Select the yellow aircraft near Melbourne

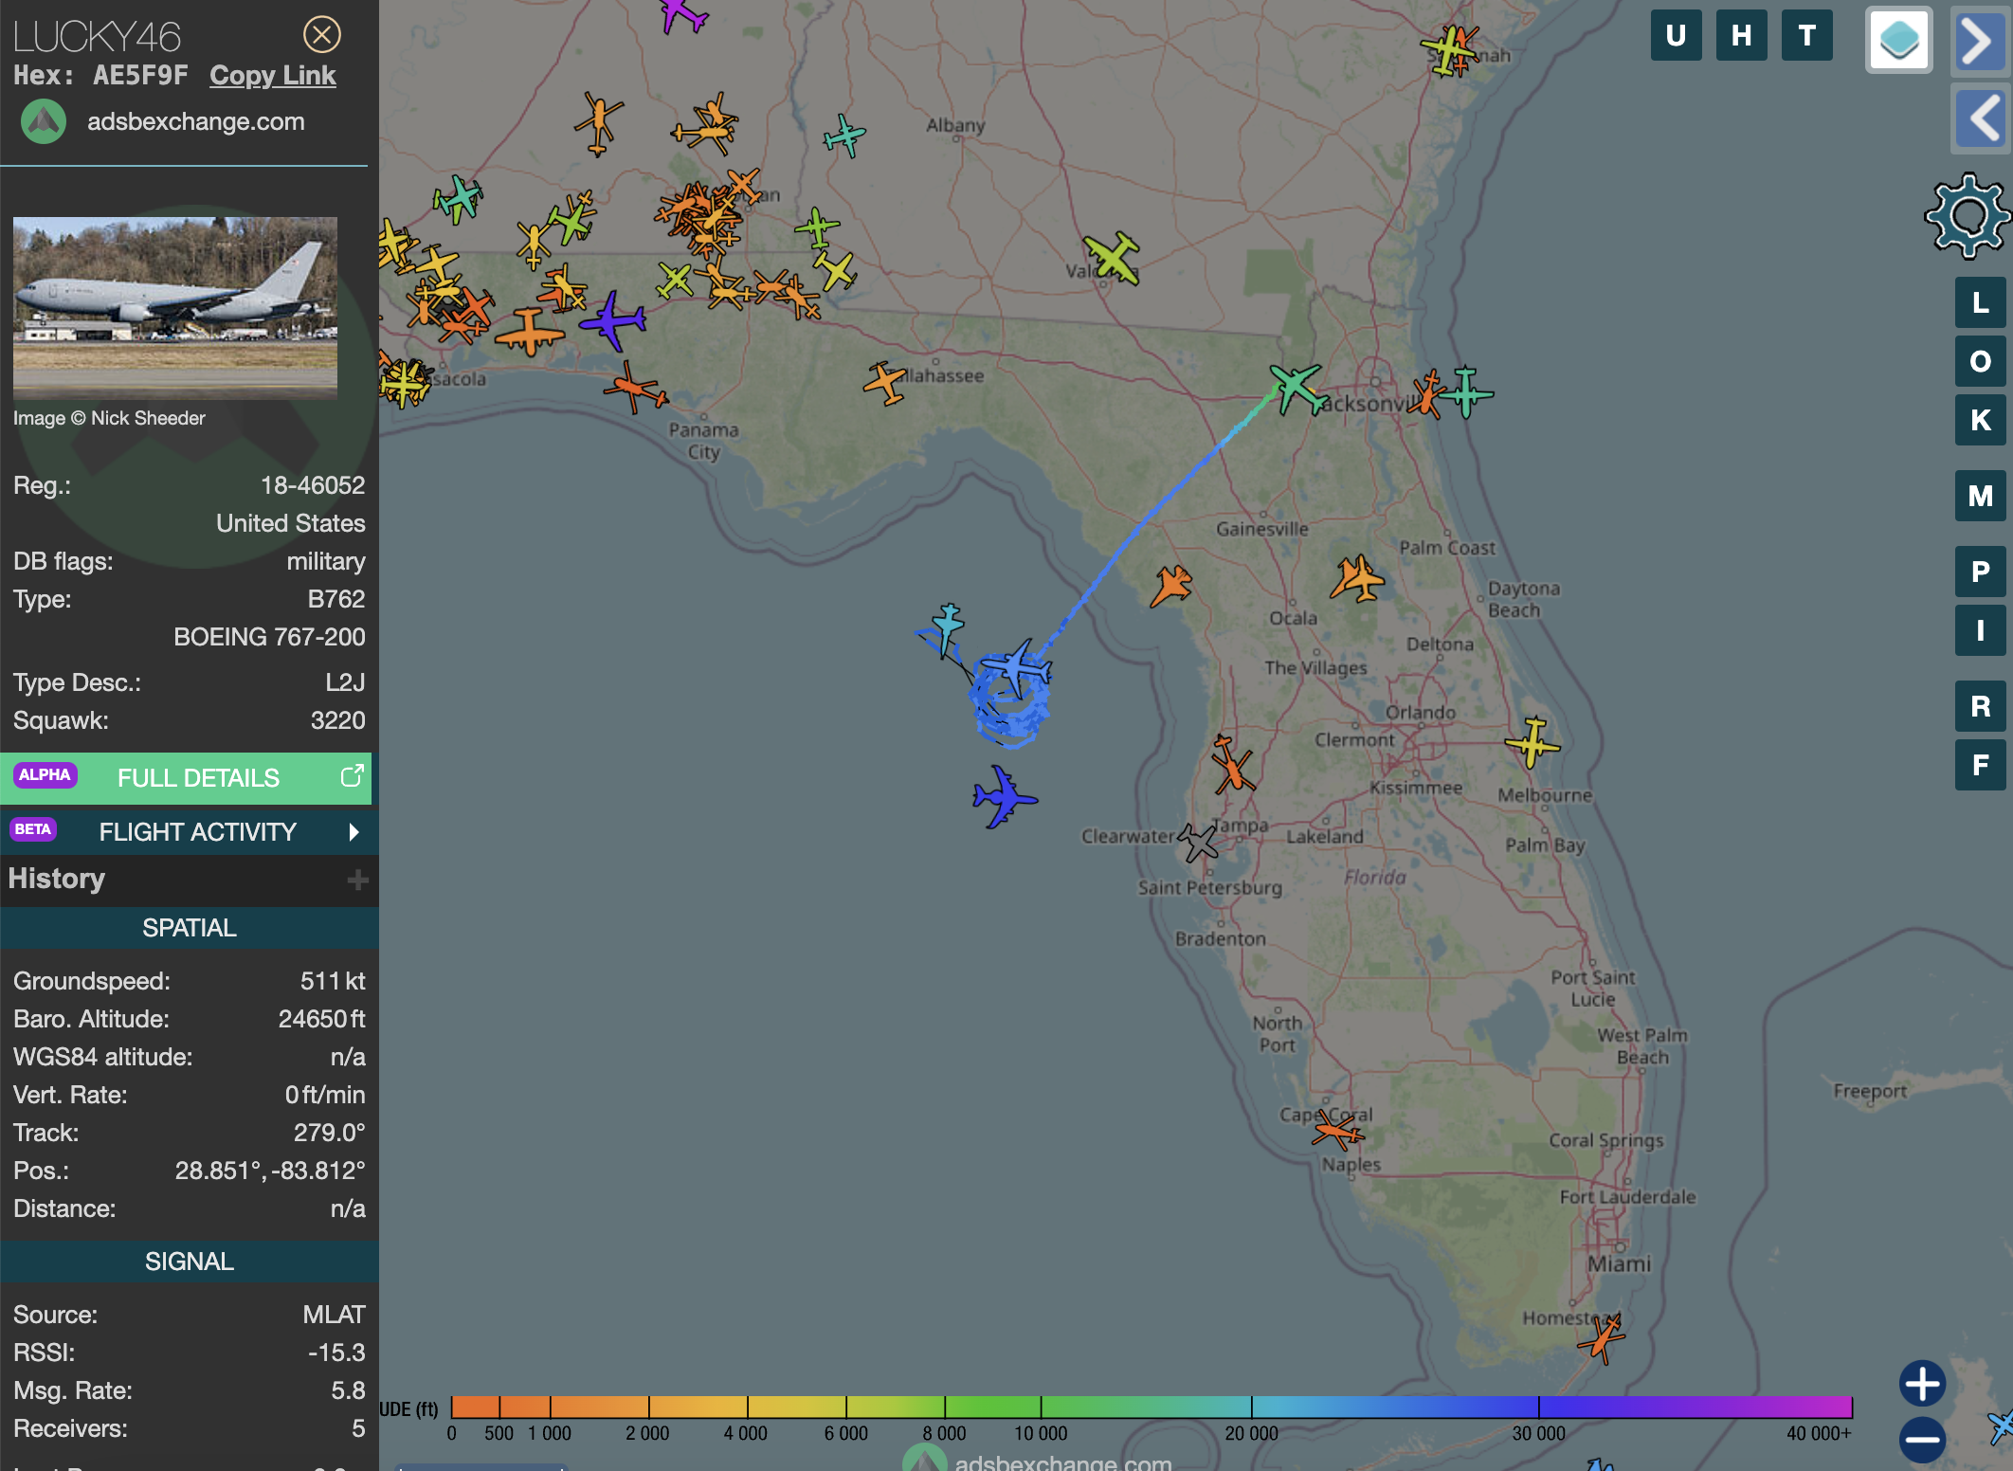click(x=1532, y=742)
